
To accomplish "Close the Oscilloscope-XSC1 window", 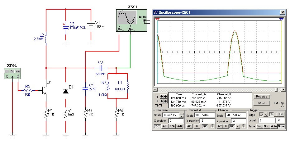I will pyautogui.click(x=283, y=12).
